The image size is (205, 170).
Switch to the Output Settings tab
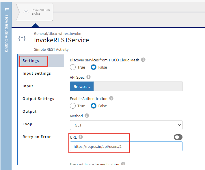(38, 99)
